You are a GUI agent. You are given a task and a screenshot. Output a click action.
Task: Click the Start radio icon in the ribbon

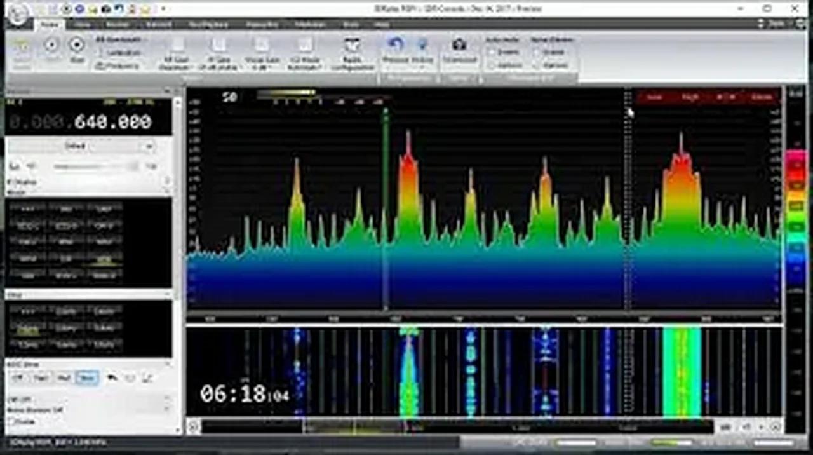coord(77,44)
